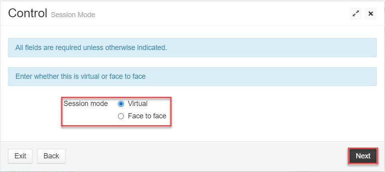Click the 'Virtual' option label text
Image resolution: width=385 pixels, height=172 pixels.
[x=138, y=104]
